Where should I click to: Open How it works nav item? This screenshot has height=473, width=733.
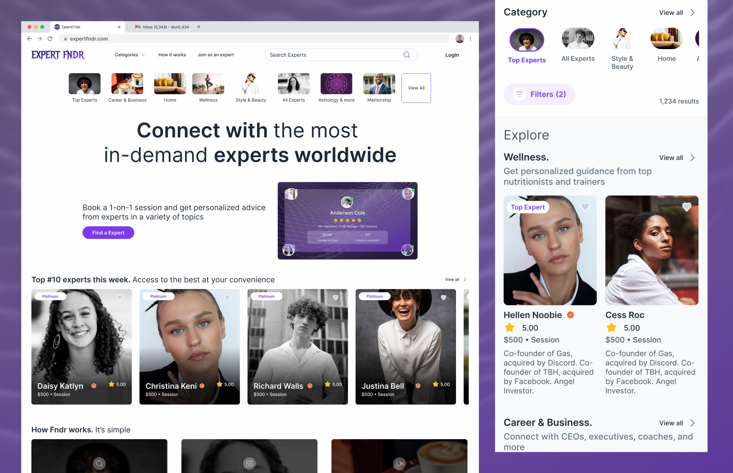click(x=172, y=55)
